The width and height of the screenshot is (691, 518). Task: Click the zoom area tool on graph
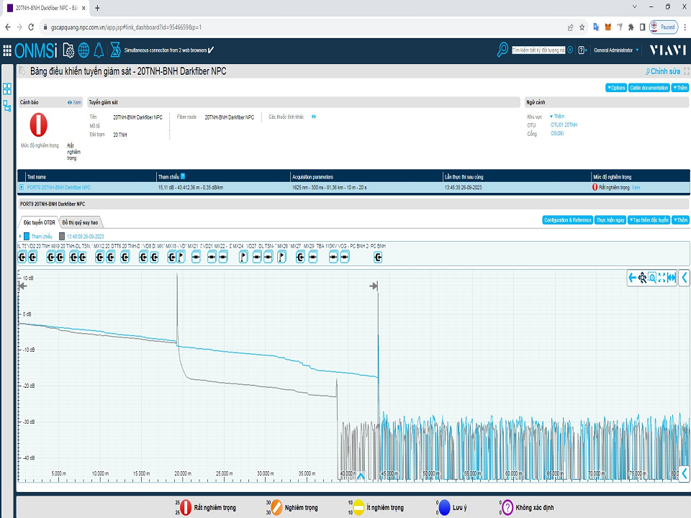(x=652, y=278)
